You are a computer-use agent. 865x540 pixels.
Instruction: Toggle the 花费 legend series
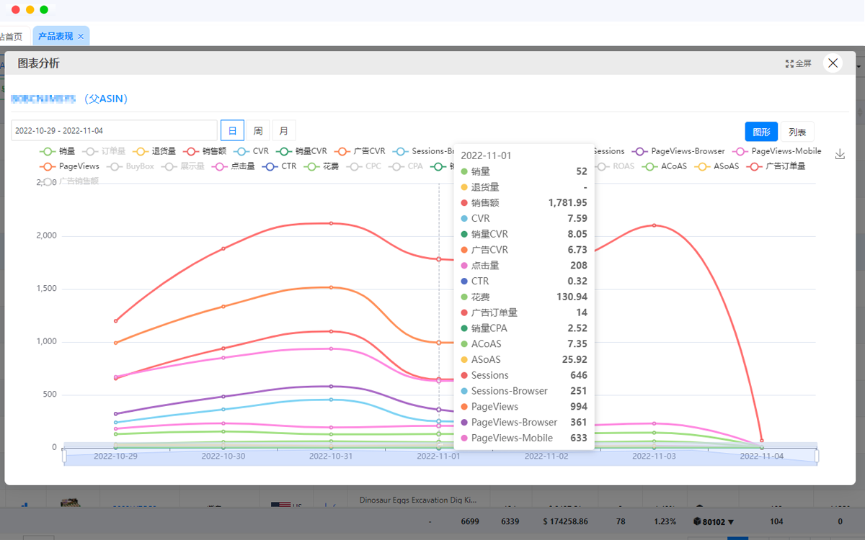[321, 166]
